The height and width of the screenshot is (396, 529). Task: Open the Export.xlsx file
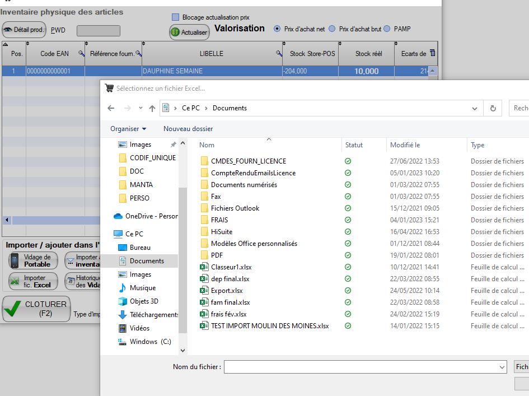click(227, 291)
